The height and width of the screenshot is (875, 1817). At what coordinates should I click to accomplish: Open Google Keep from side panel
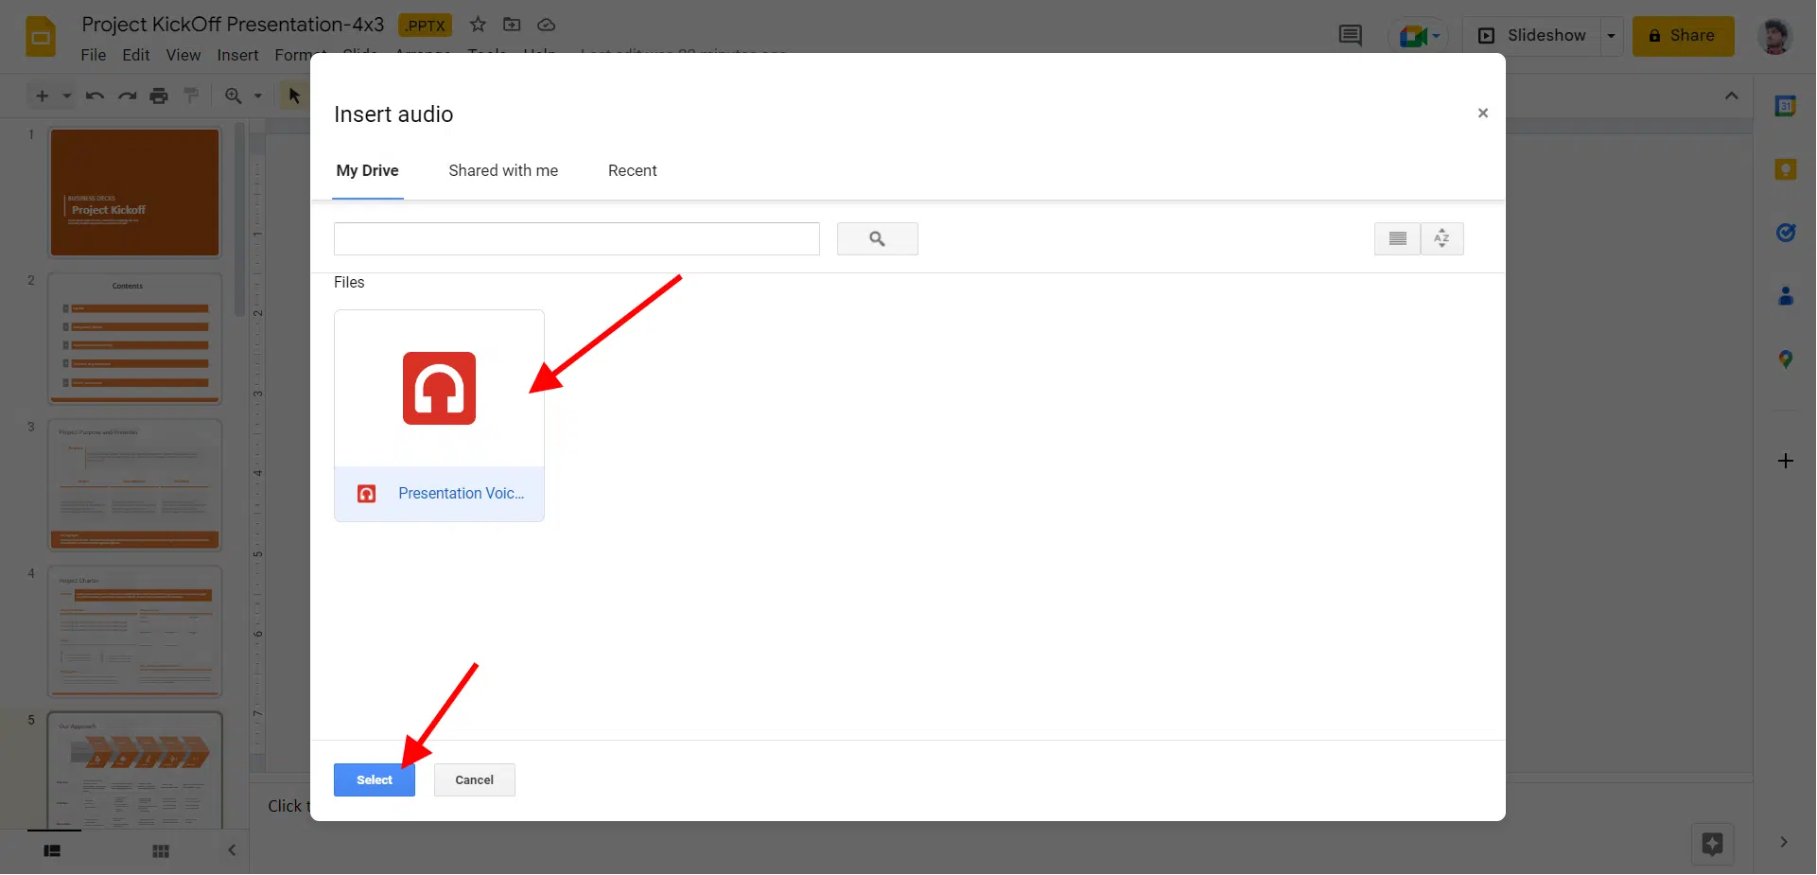(1785, 170)
